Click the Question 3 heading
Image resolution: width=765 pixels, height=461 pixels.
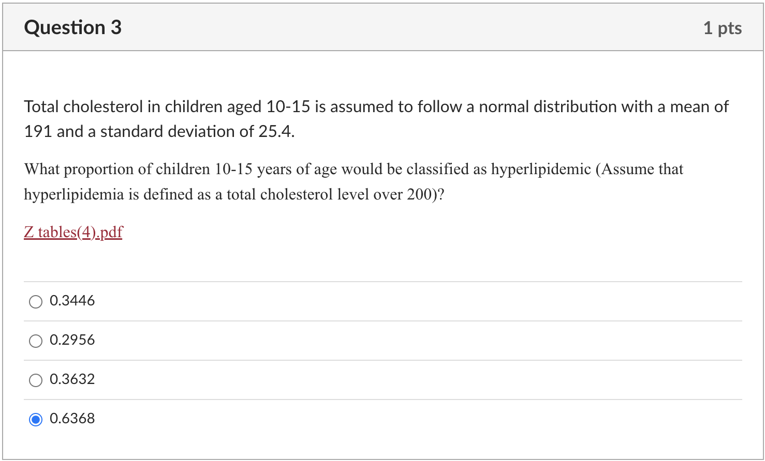(x=72, y=27)
